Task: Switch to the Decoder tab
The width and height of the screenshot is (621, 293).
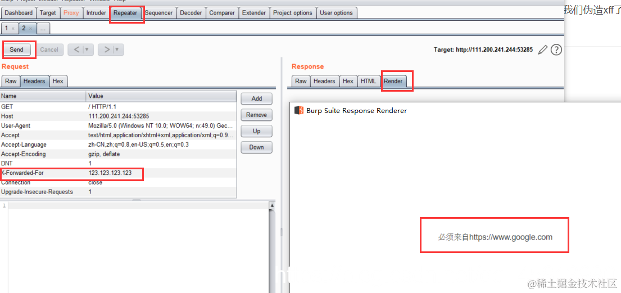Action: click(191, 13)
